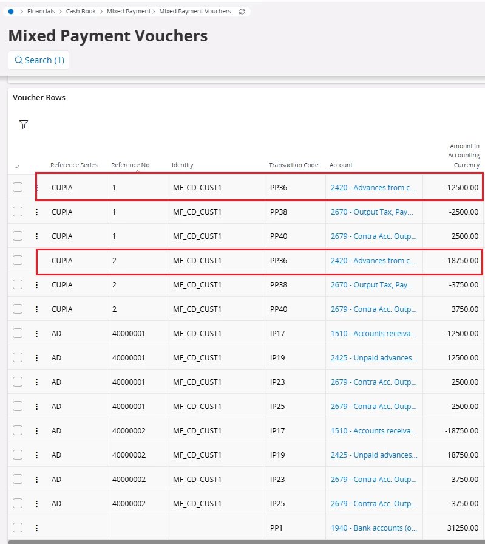The width and height of the screenshot is (485, 544).
Task: Sort by Transaction Code column header
Action: point(293,165)
